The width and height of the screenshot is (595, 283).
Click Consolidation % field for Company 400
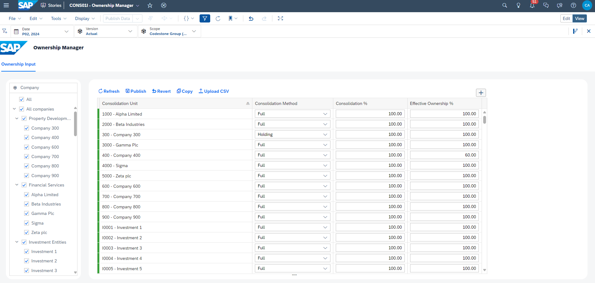coord(370,155)
